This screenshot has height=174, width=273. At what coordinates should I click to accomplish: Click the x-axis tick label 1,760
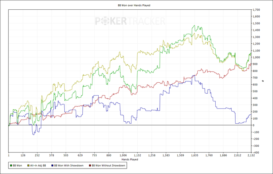click(209, 155)
